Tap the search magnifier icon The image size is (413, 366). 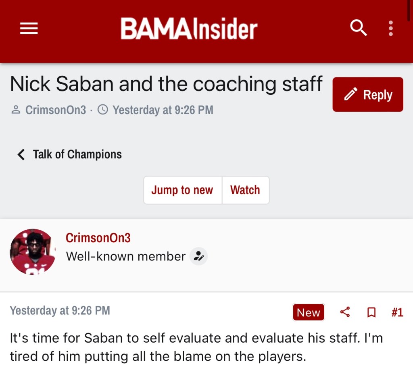tap(358, 28)
